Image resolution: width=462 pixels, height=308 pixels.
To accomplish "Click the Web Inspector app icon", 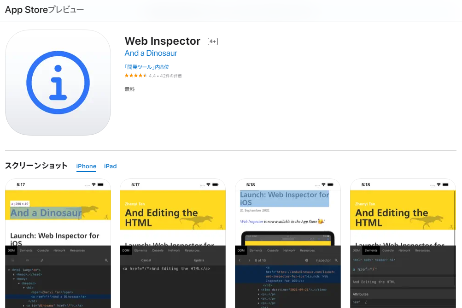I will tap(58, 83).
